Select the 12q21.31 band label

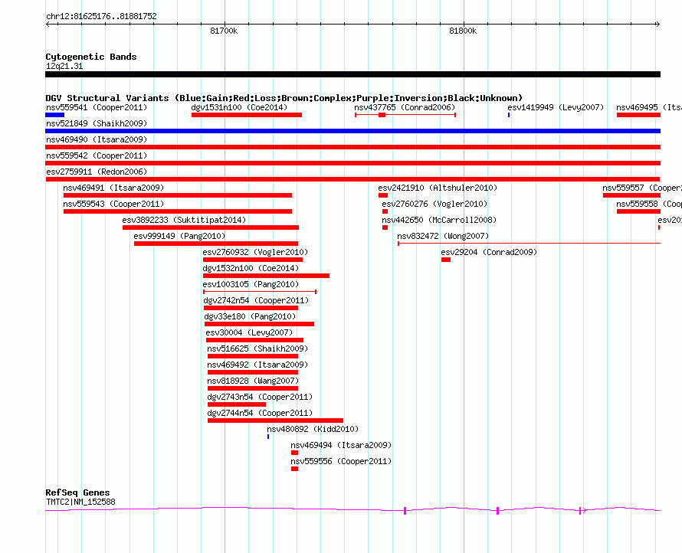point(64,66)
